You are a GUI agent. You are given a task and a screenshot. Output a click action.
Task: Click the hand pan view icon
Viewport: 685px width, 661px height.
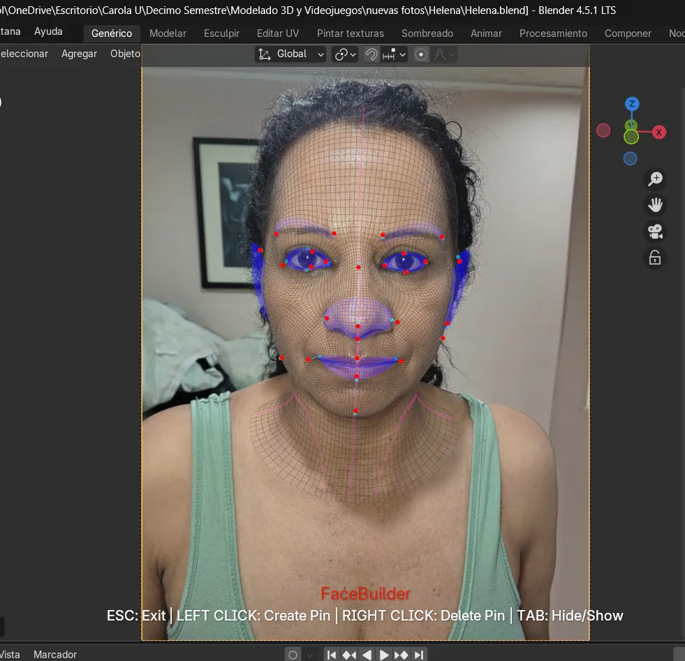655,205
